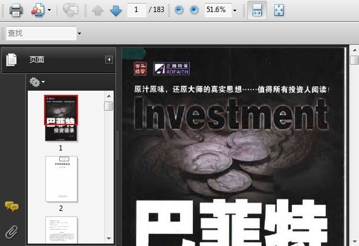359x246 pixels.
Task: Click the 查找 search field
Action: tap(41, 33)
